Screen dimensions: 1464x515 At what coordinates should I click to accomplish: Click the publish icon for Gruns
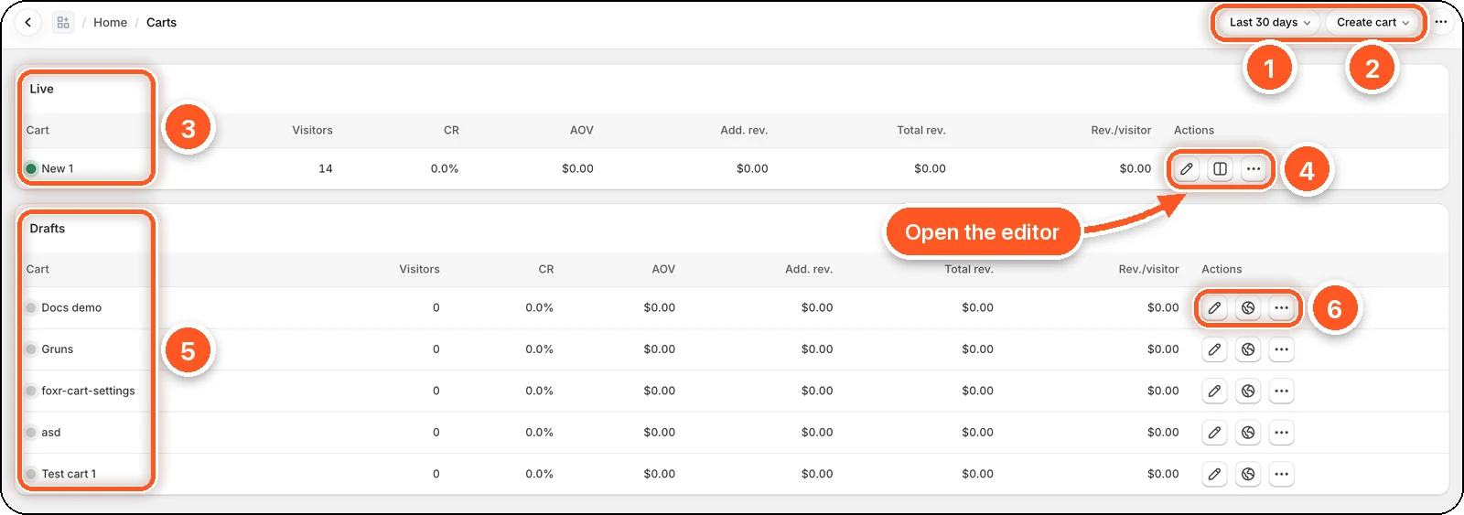click(1248, 349)
